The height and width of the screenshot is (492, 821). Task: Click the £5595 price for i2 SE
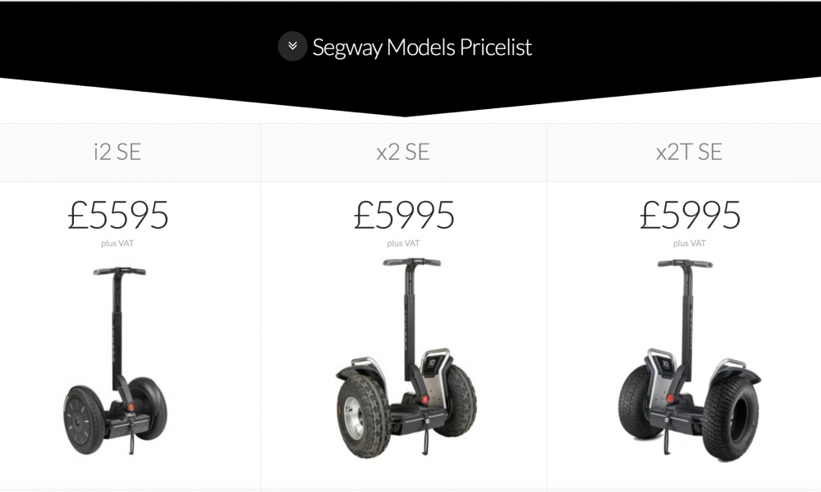pos(117,215)
